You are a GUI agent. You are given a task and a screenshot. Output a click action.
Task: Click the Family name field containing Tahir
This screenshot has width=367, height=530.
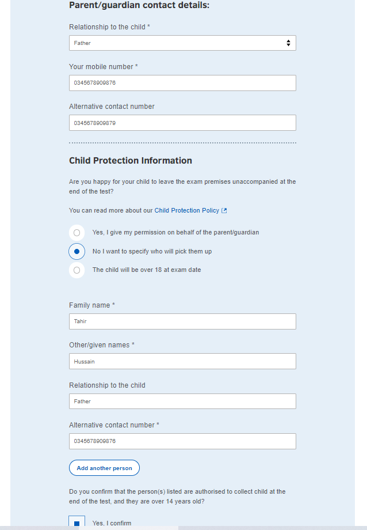(x=182, y=321)
